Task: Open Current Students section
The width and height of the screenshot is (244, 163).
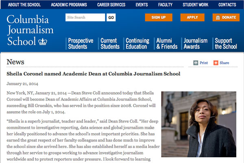Action: (110, 44)
